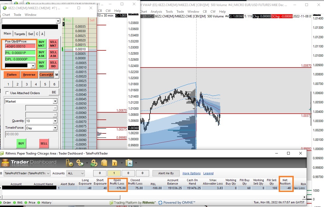
Task: Switch to the Targets tab
Action: (x=20, y=34)
